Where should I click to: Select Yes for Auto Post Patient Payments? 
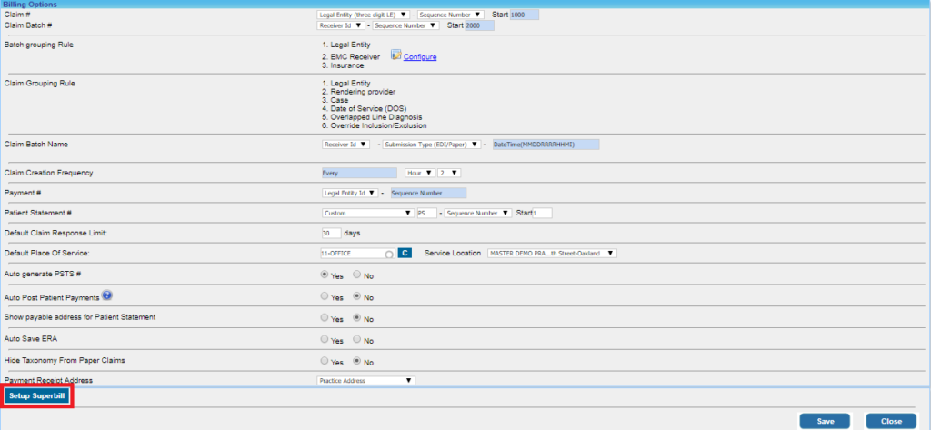pos(325,295)
